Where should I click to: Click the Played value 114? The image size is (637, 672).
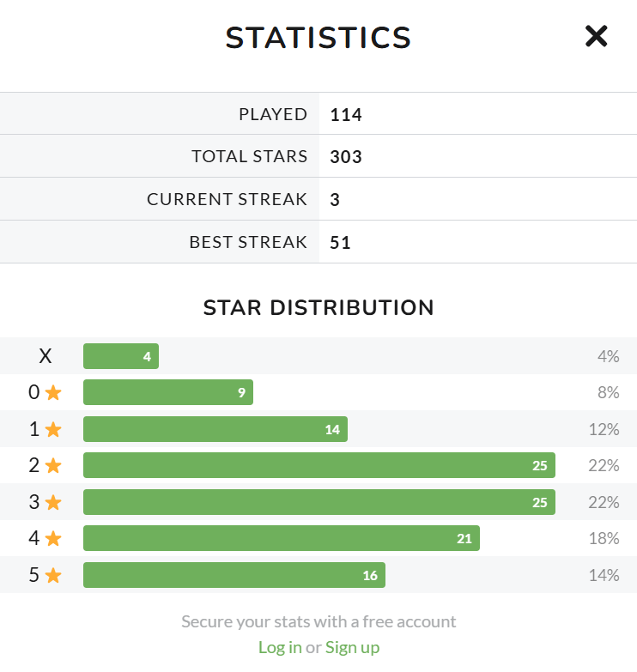(346, 114)
